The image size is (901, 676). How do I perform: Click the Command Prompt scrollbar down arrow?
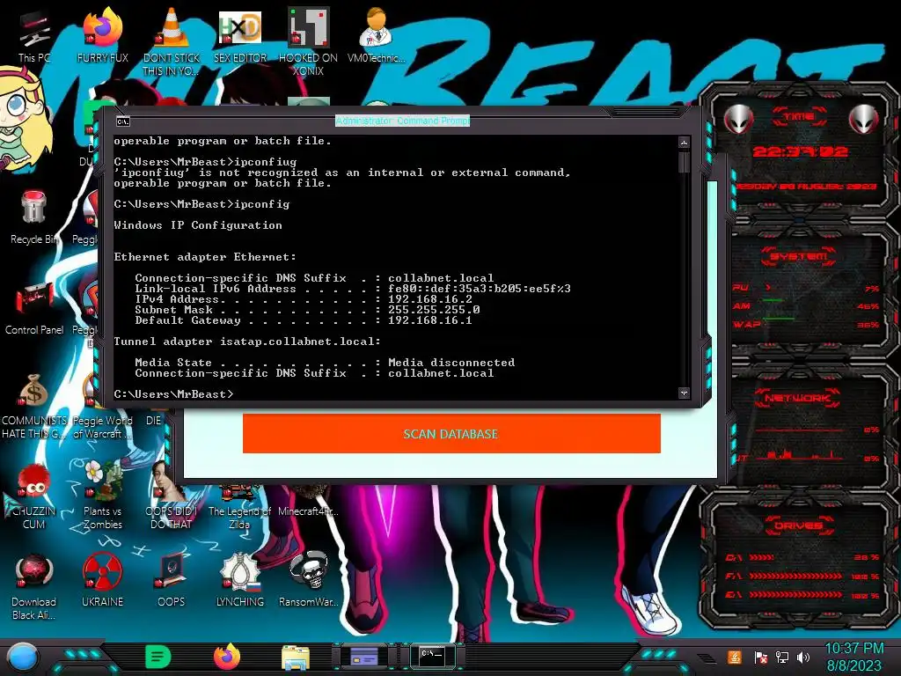click(x=684, y=393)
